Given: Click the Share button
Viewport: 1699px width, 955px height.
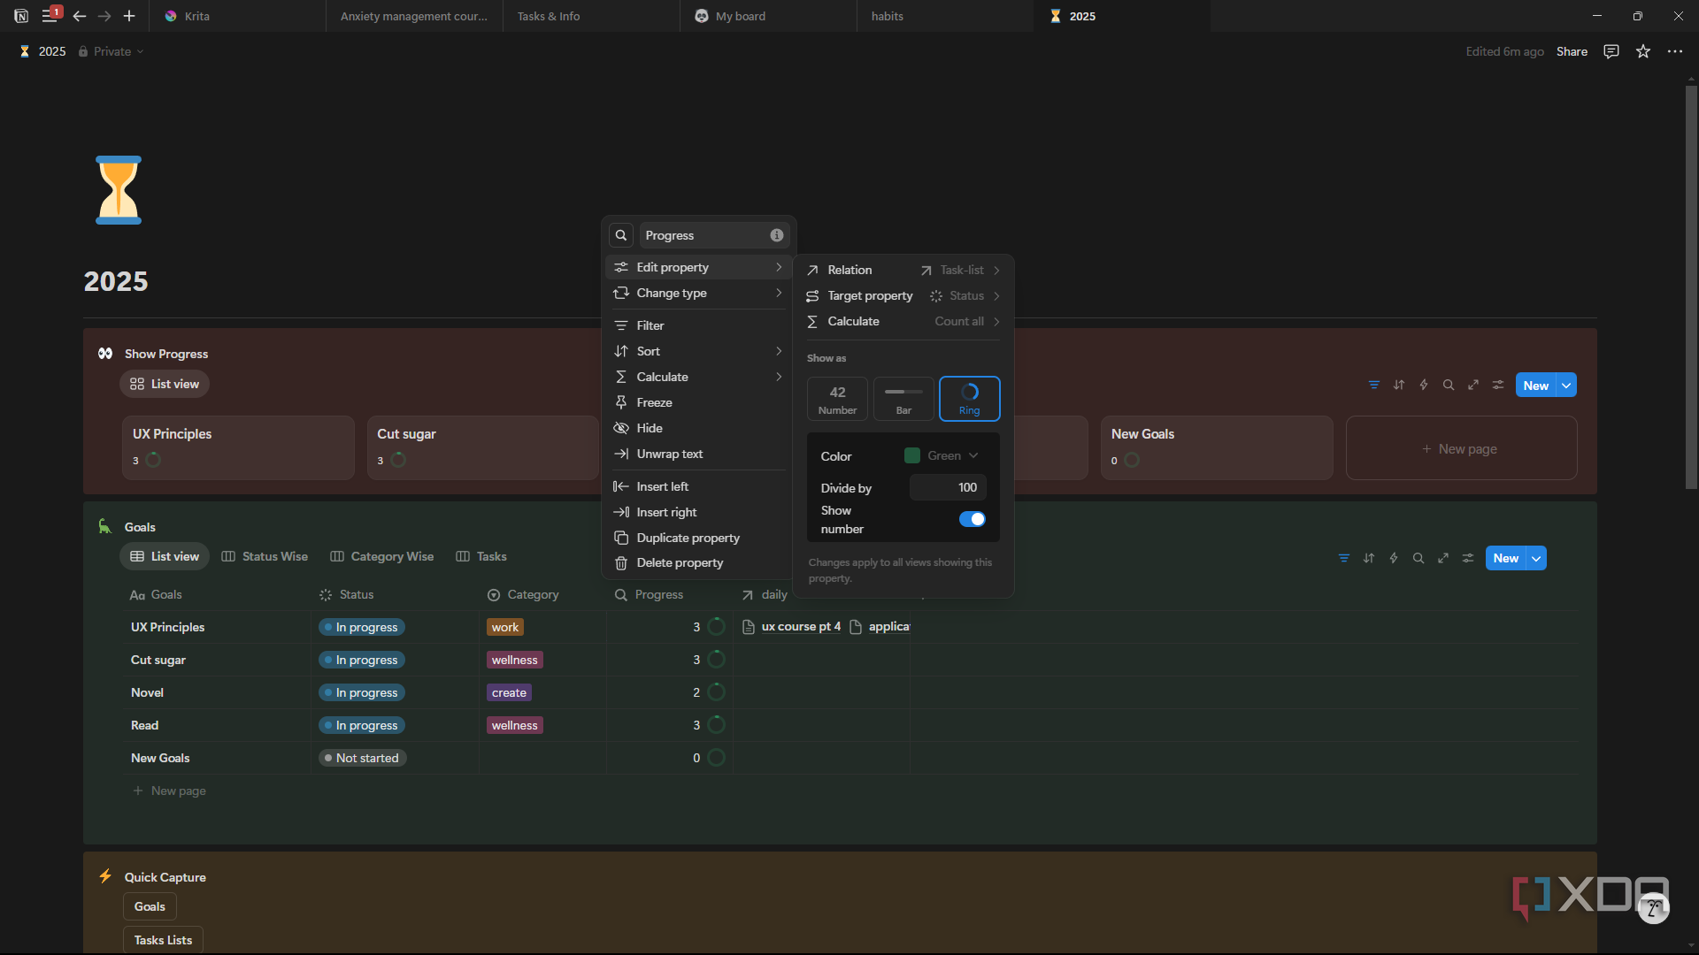Looking at the screenshot, I should 1572,51.
